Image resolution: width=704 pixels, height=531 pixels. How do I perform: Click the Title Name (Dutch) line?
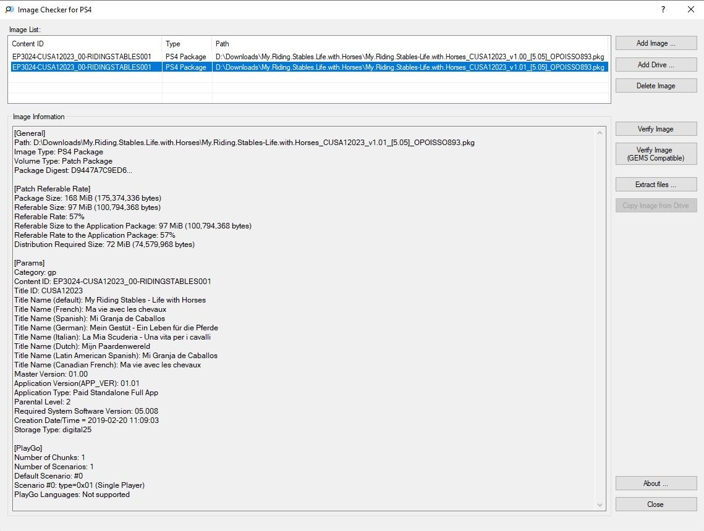(82, 346)
